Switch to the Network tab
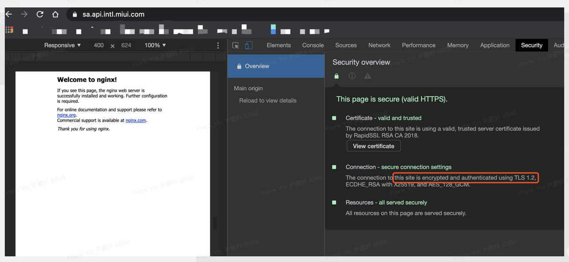569x262 pixels. [x=379, y=45]
